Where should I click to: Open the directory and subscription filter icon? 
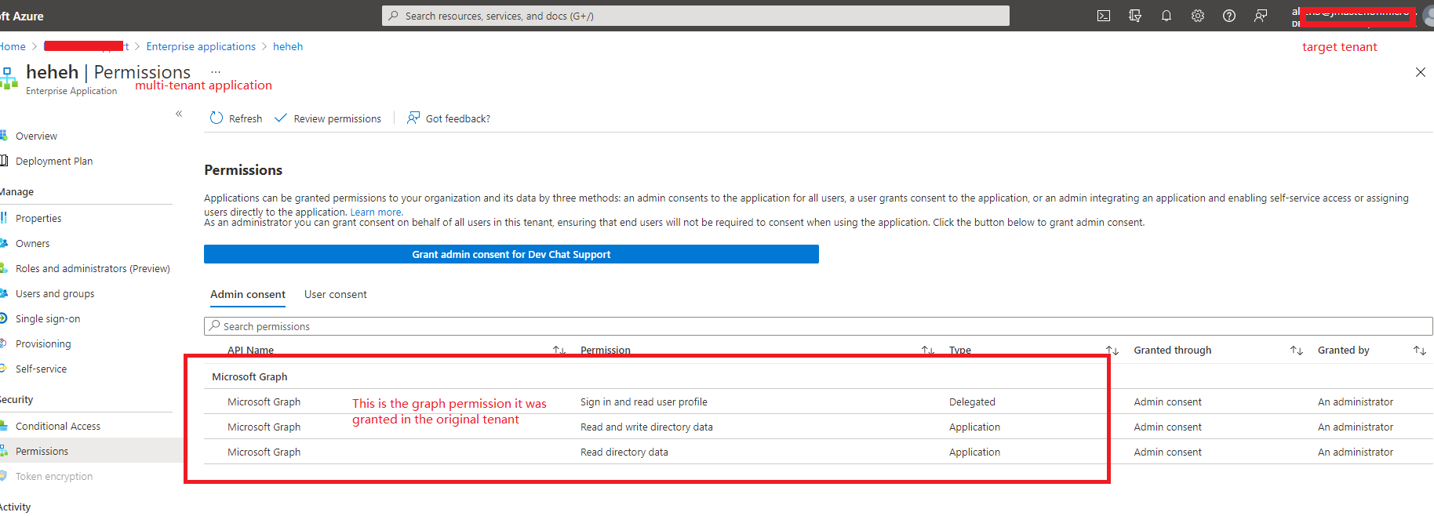(1135, 16)
